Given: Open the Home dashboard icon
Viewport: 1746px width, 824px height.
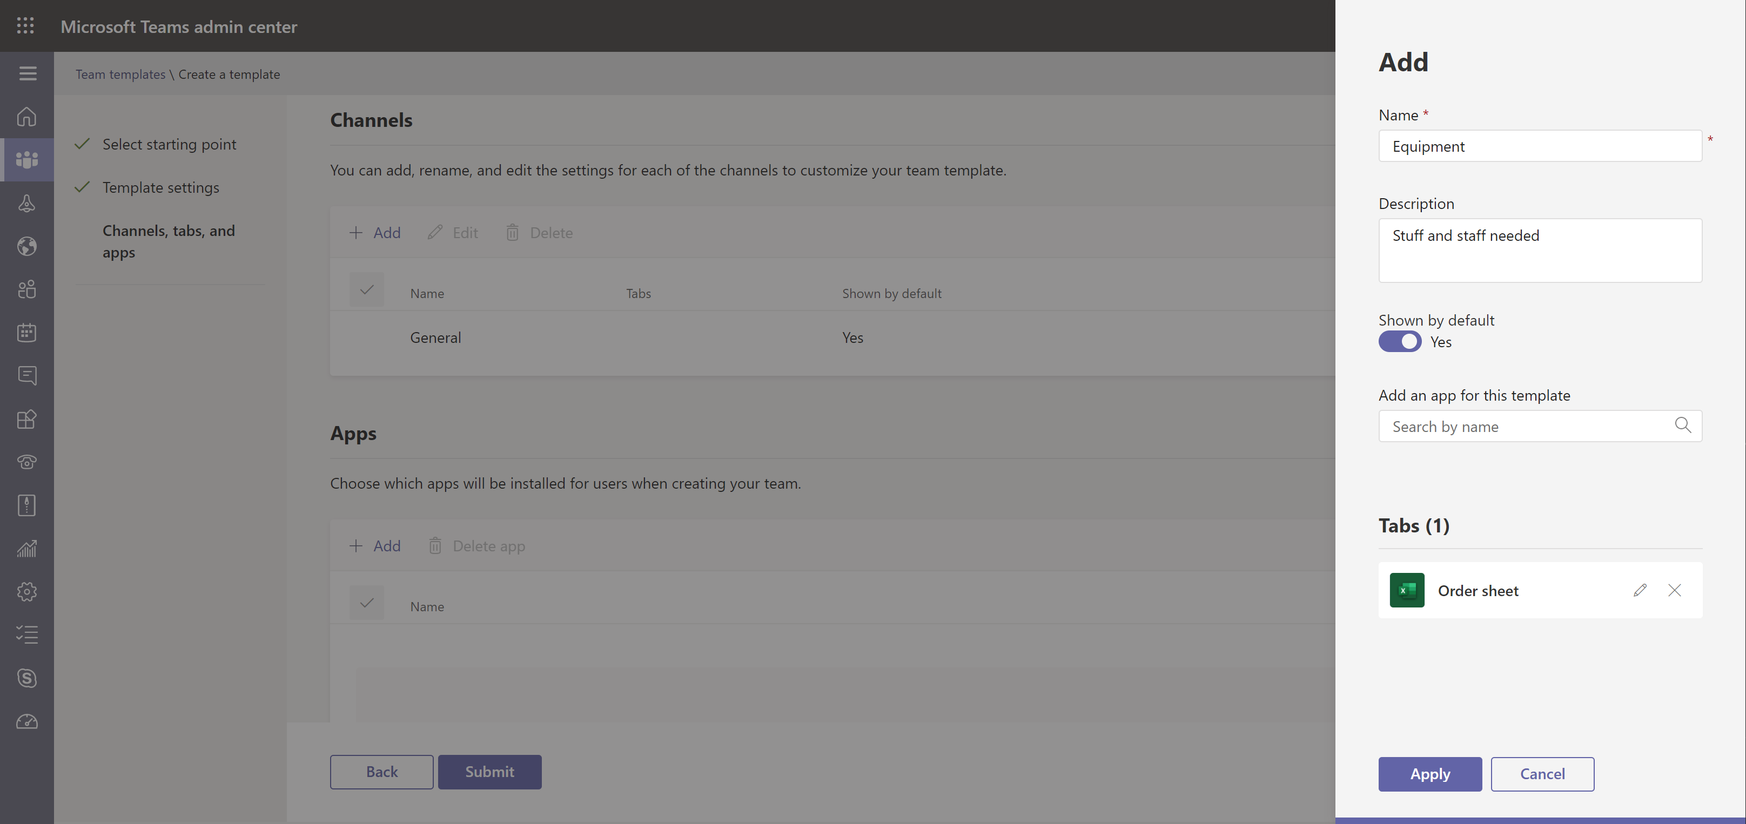Looking at the screenshot, I should [x=26, y=117].
